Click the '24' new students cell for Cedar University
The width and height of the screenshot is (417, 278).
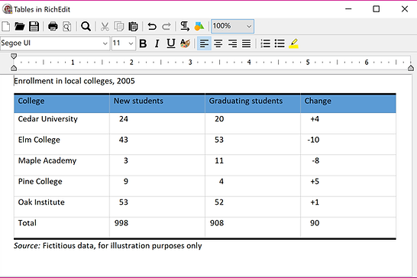tap(157, 123)
